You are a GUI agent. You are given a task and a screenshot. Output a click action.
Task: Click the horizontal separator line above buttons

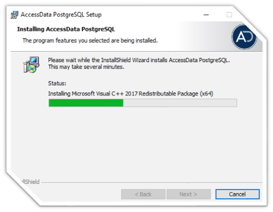(152, 183)
